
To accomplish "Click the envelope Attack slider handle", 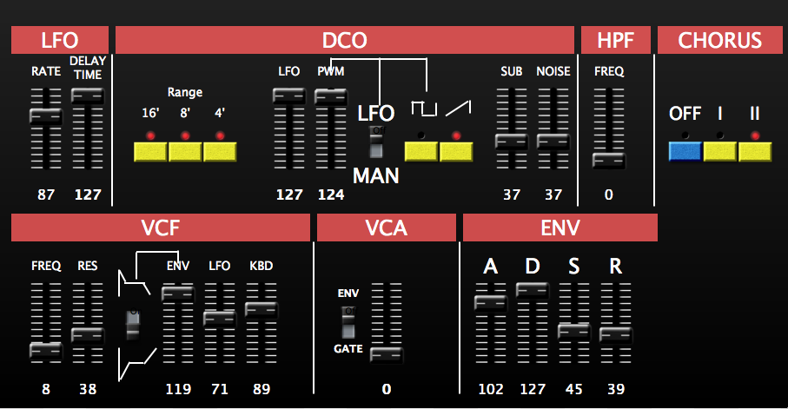I will [x=490, y=303].
